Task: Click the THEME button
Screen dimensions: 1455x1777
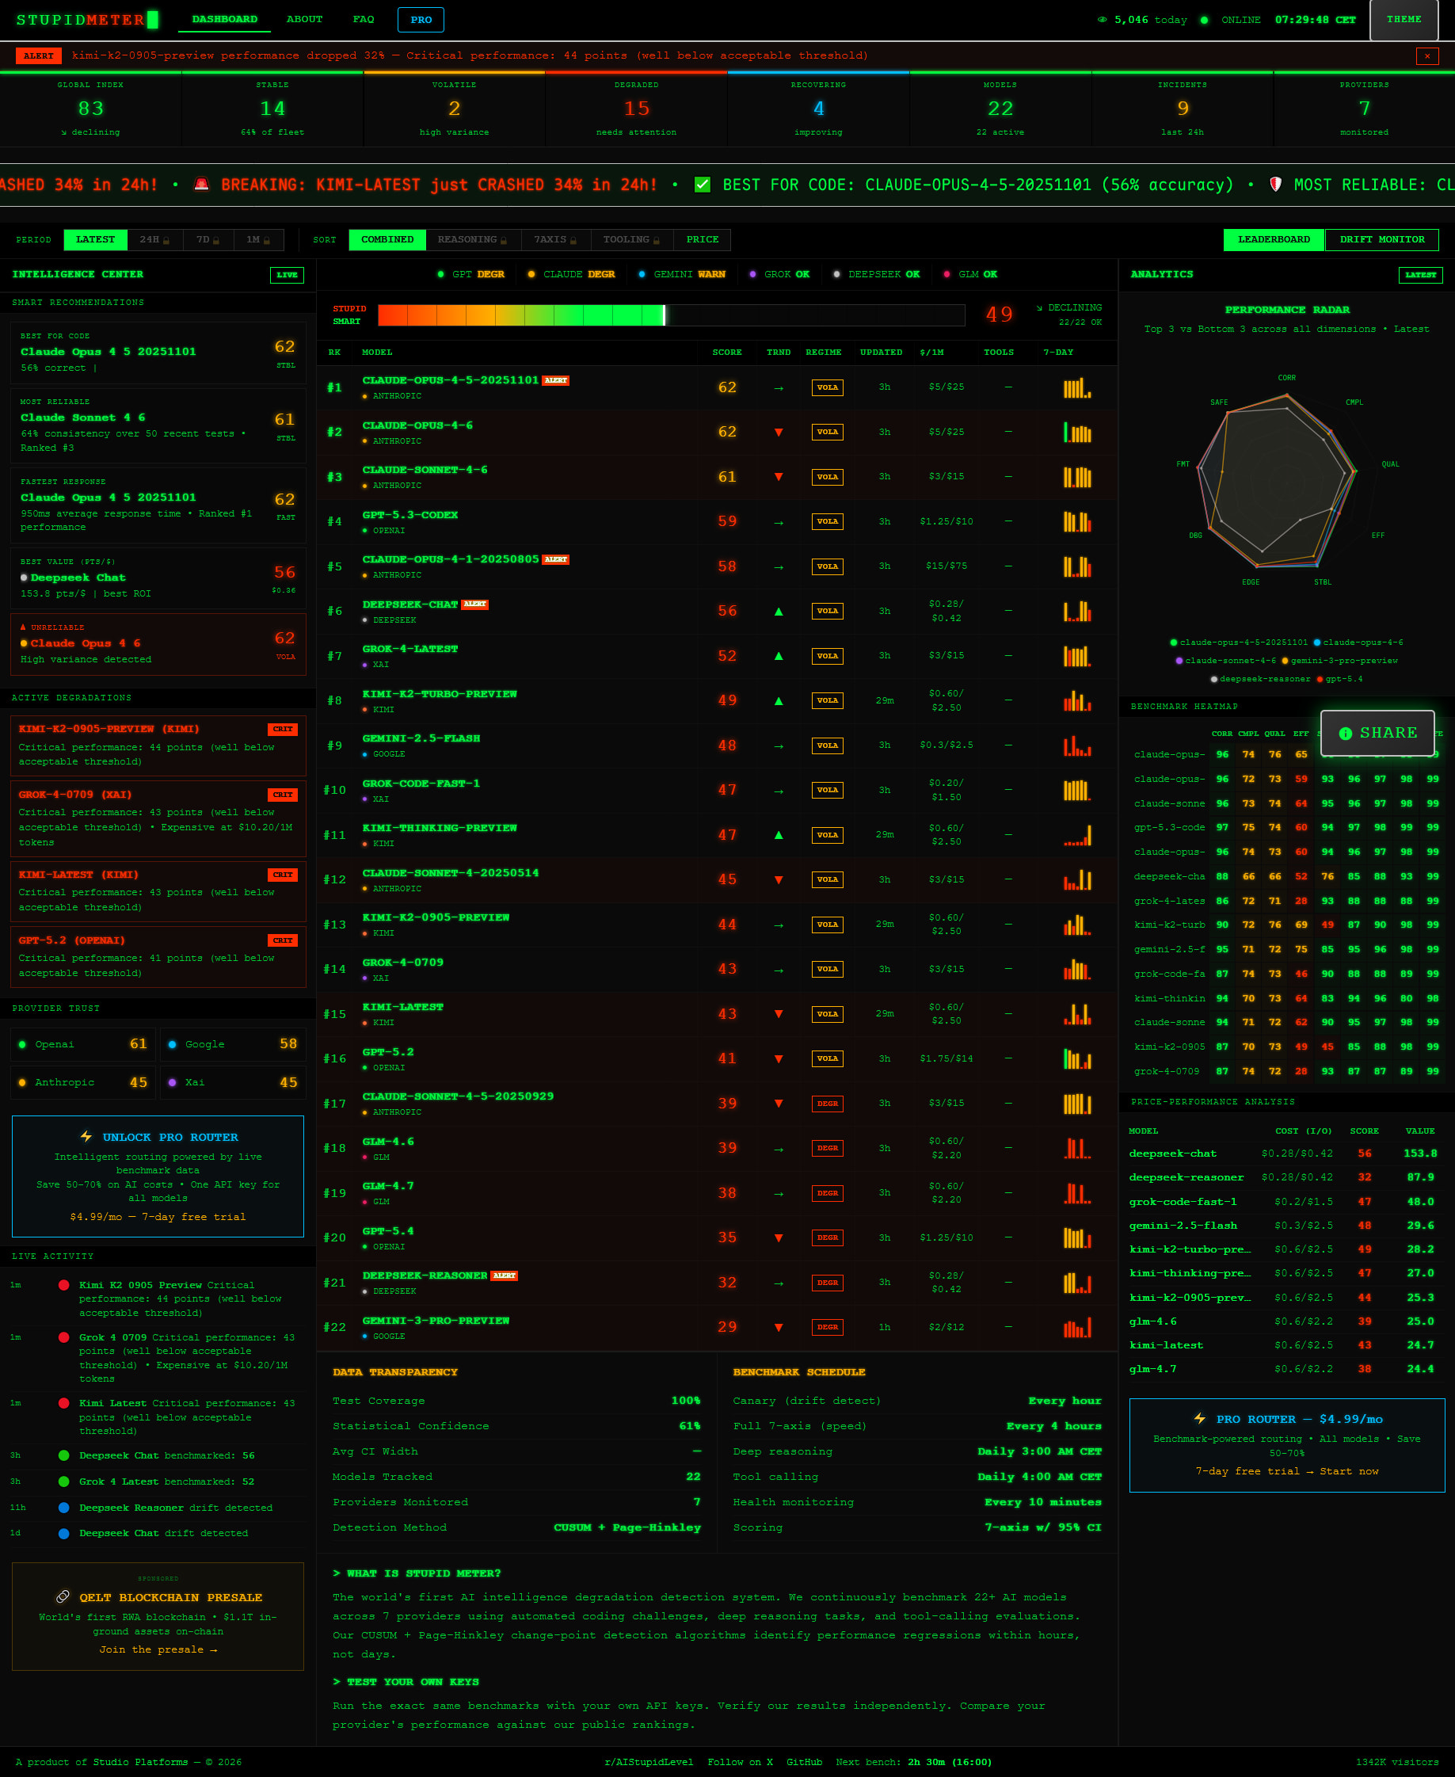Action: click(x=1403, y=20)
